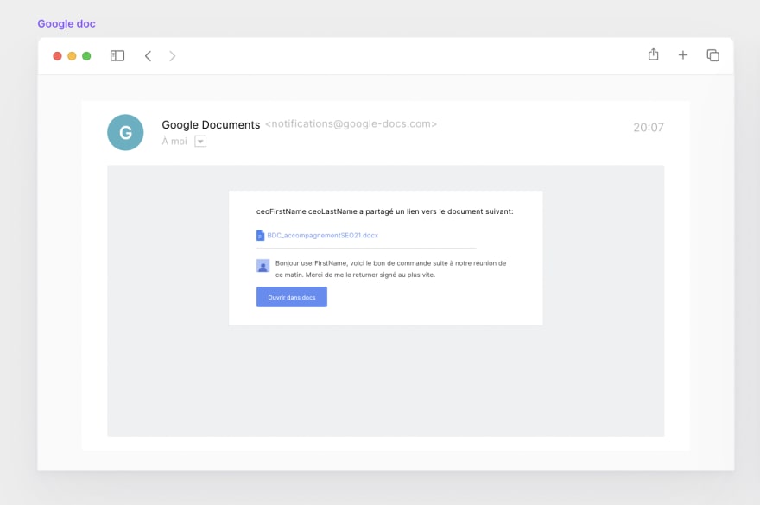Image resolution: width=760 pixels, height=505 pixels.
Task: Open the share icon in the toolbar
Action: (x=654, y=54)
